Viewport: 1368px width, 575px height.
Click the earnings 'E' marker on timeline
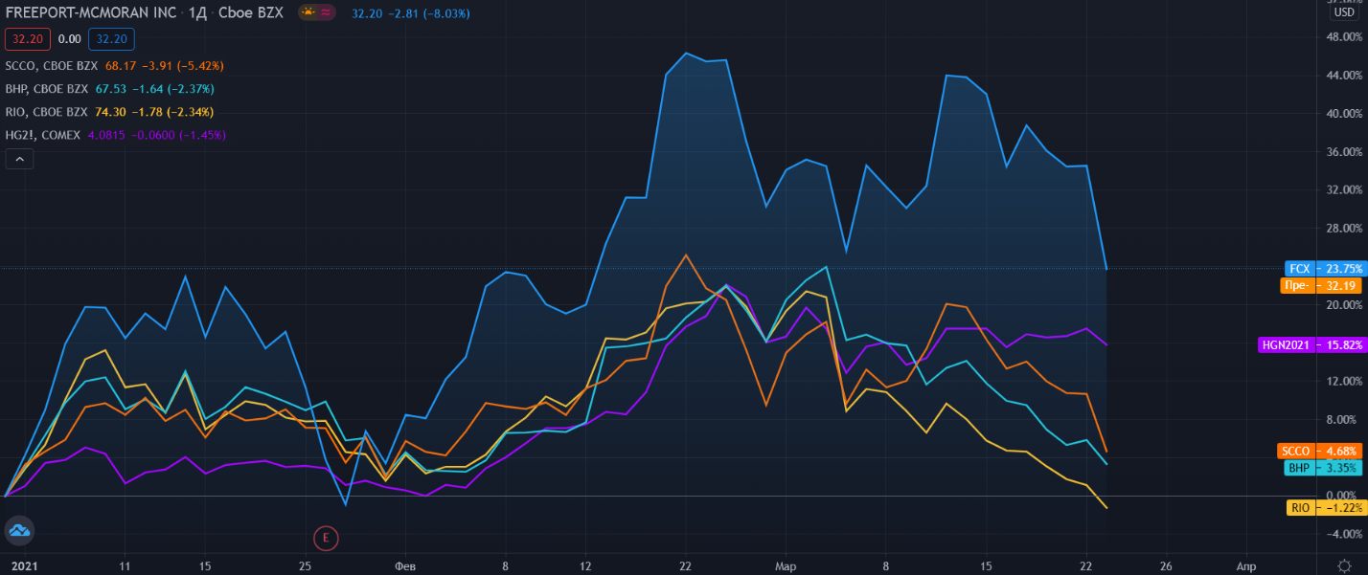[x=326, y=538]
